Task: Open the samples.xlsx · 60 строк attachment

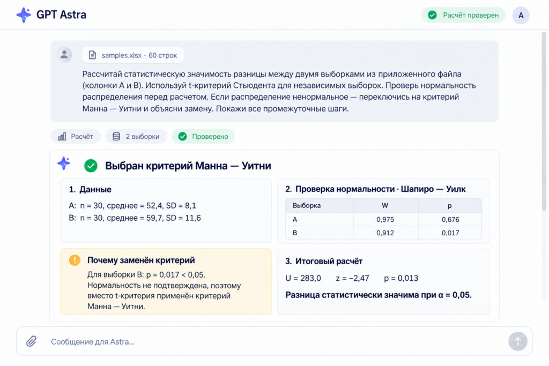Action: pyautogui.click(x=133, y=55)
